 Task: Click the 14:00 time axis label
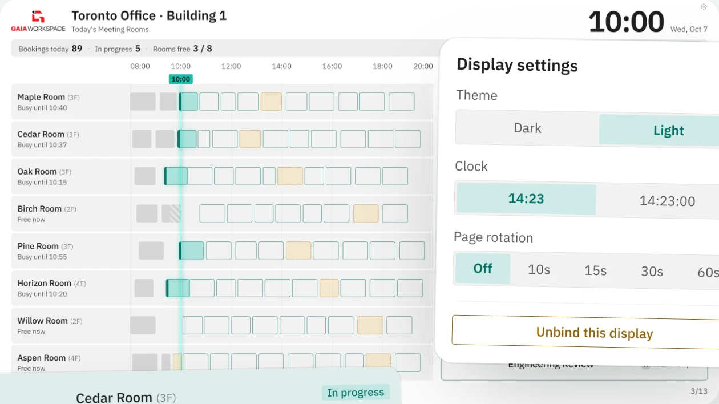coord(281,66)
